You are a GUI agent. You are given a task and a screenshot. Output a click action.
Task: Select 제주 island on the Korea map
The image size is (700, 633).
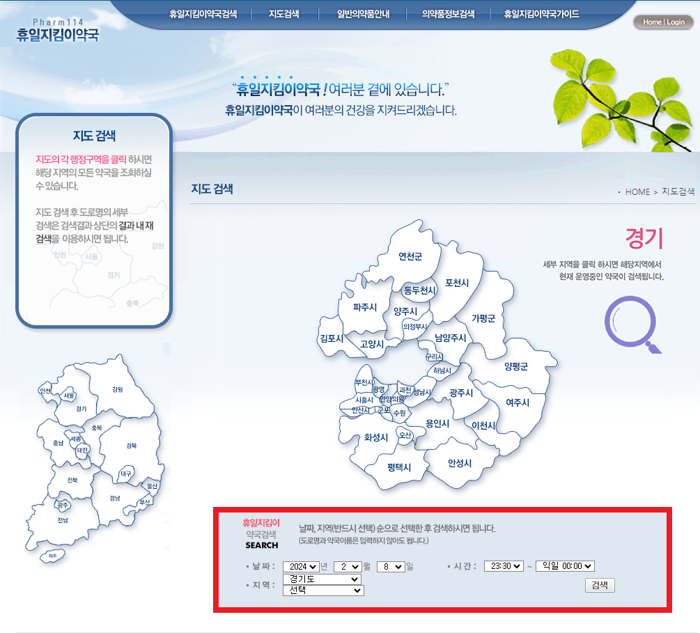(52, 556)
